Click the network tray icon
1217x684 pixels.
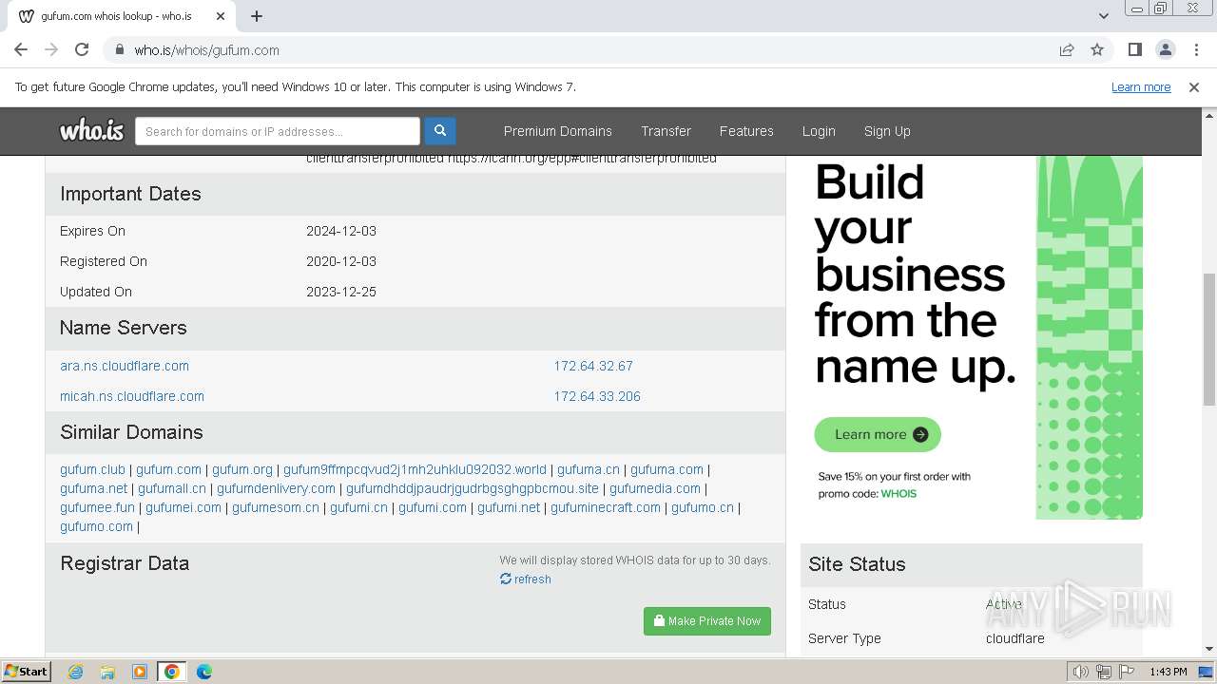(x=1104, y=672)
